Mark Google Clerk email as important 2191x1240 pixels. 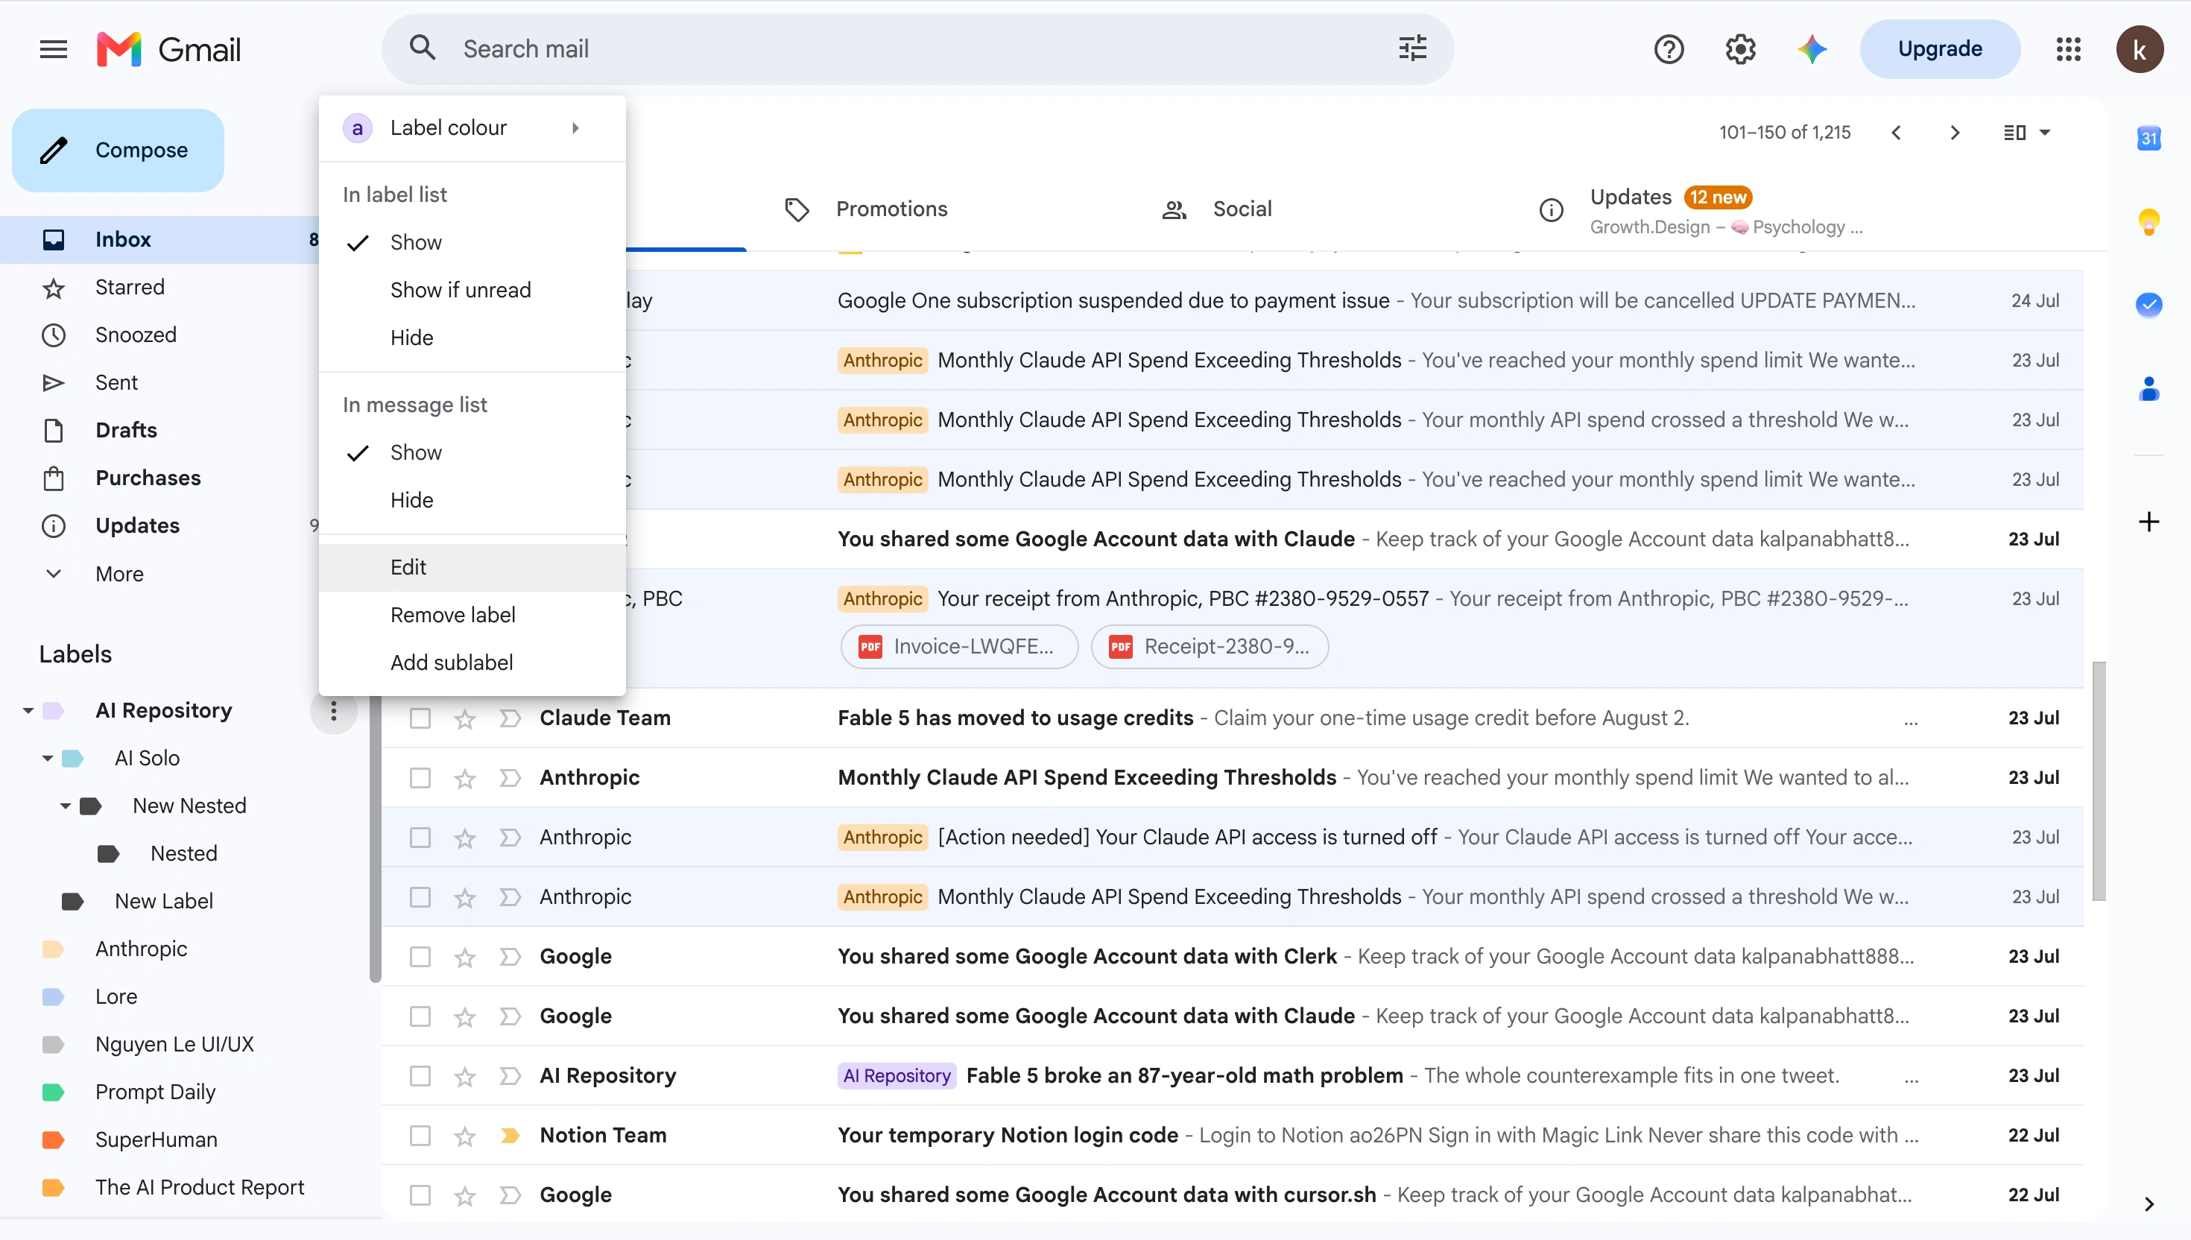[x=510, y=956]
